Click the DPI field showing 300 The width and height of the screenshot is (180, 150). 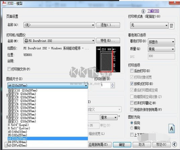click(x=161, y=56)
